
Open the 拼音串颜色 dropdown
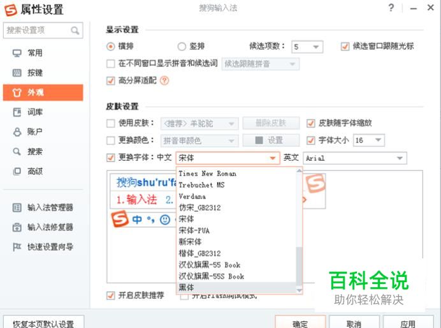[x=199, y=140]
